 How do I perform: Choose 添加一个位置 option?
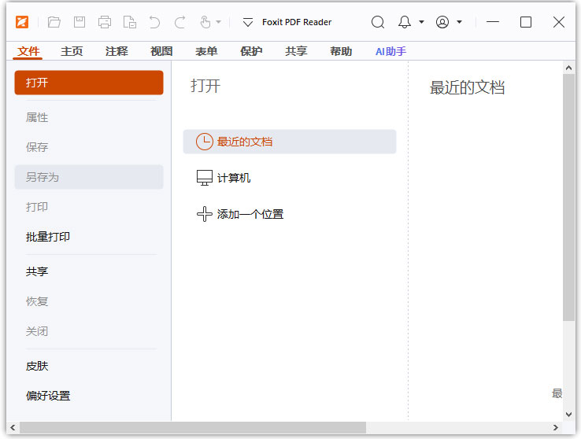290,214
